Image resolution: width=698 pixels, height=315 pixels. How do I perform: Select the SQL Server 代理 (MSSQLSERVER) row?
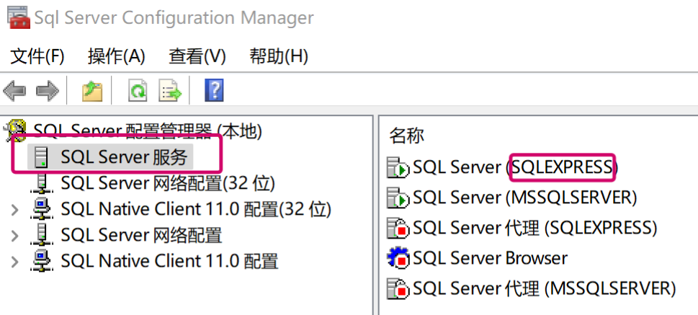point(532,289)
